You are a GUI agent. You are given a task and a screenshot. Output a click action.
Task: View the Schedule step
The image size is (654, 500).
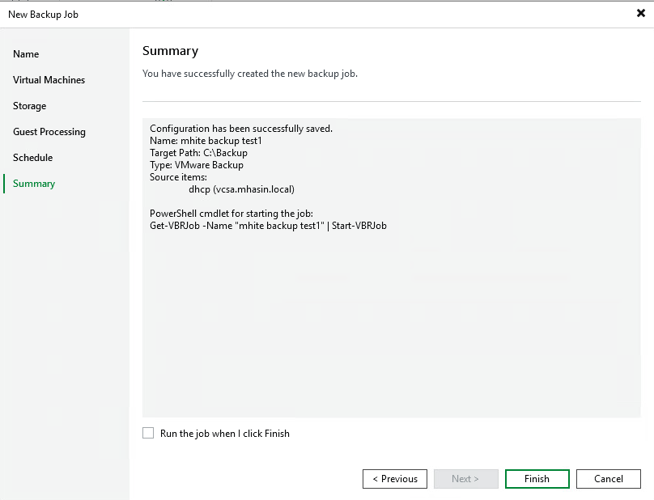tap(32, 158)
